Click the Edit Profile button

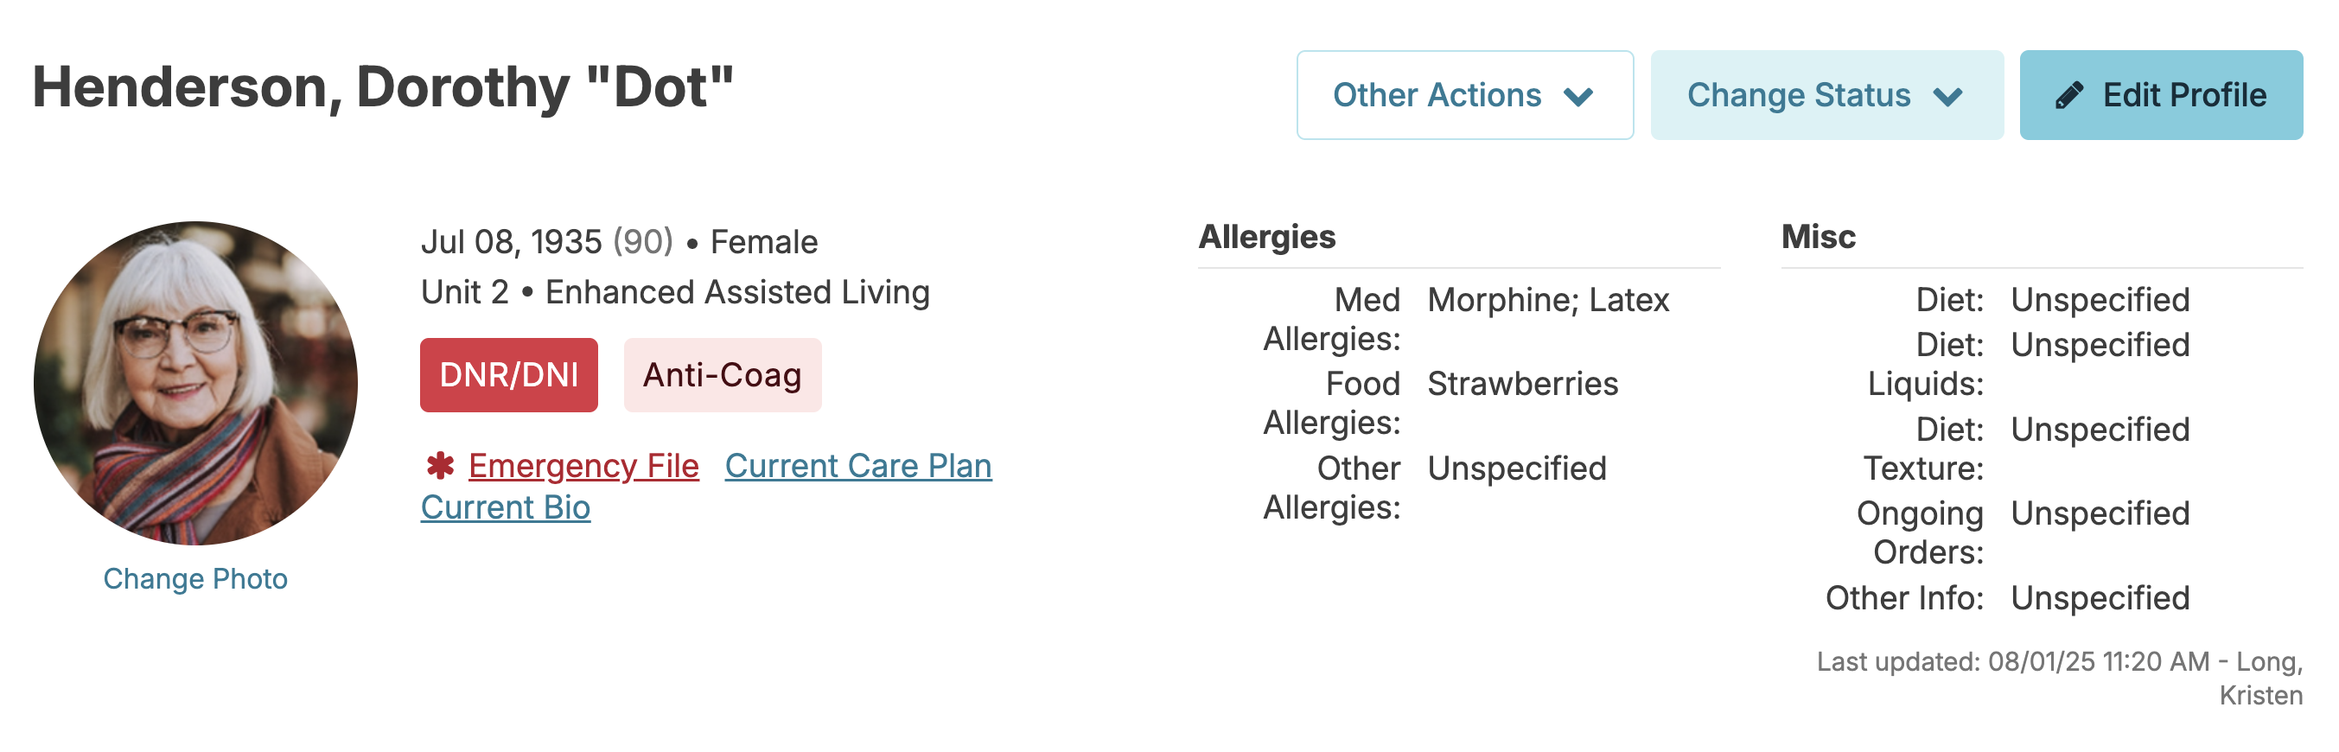(2161, 95)
